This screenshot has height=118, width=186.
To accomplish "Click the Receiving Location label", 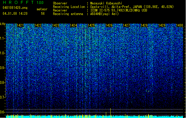I will pos(69,7).
